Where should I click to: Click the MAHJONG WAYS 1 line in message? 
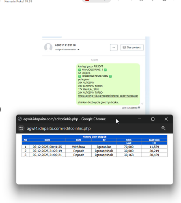point(93,70)
